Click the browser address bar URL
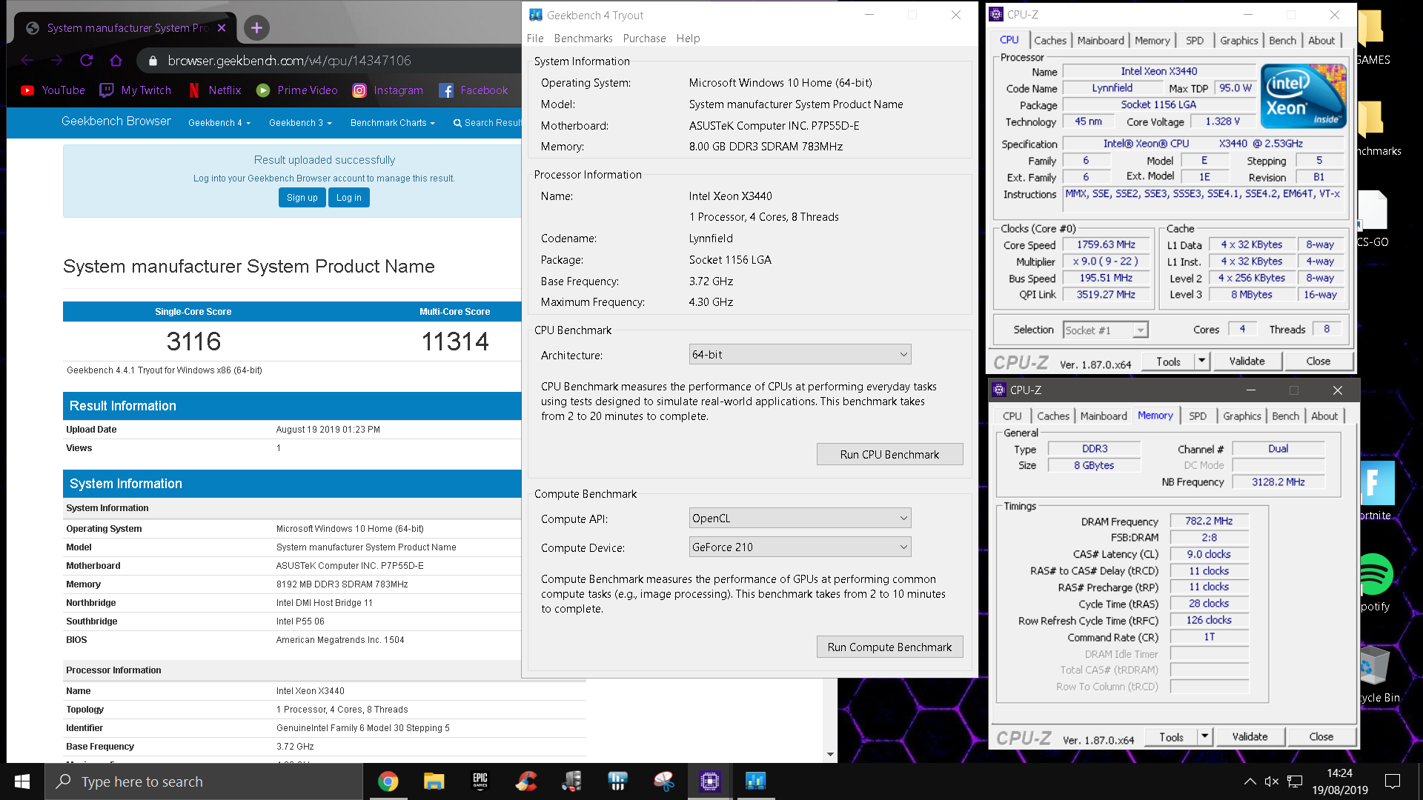 (289, 61)
